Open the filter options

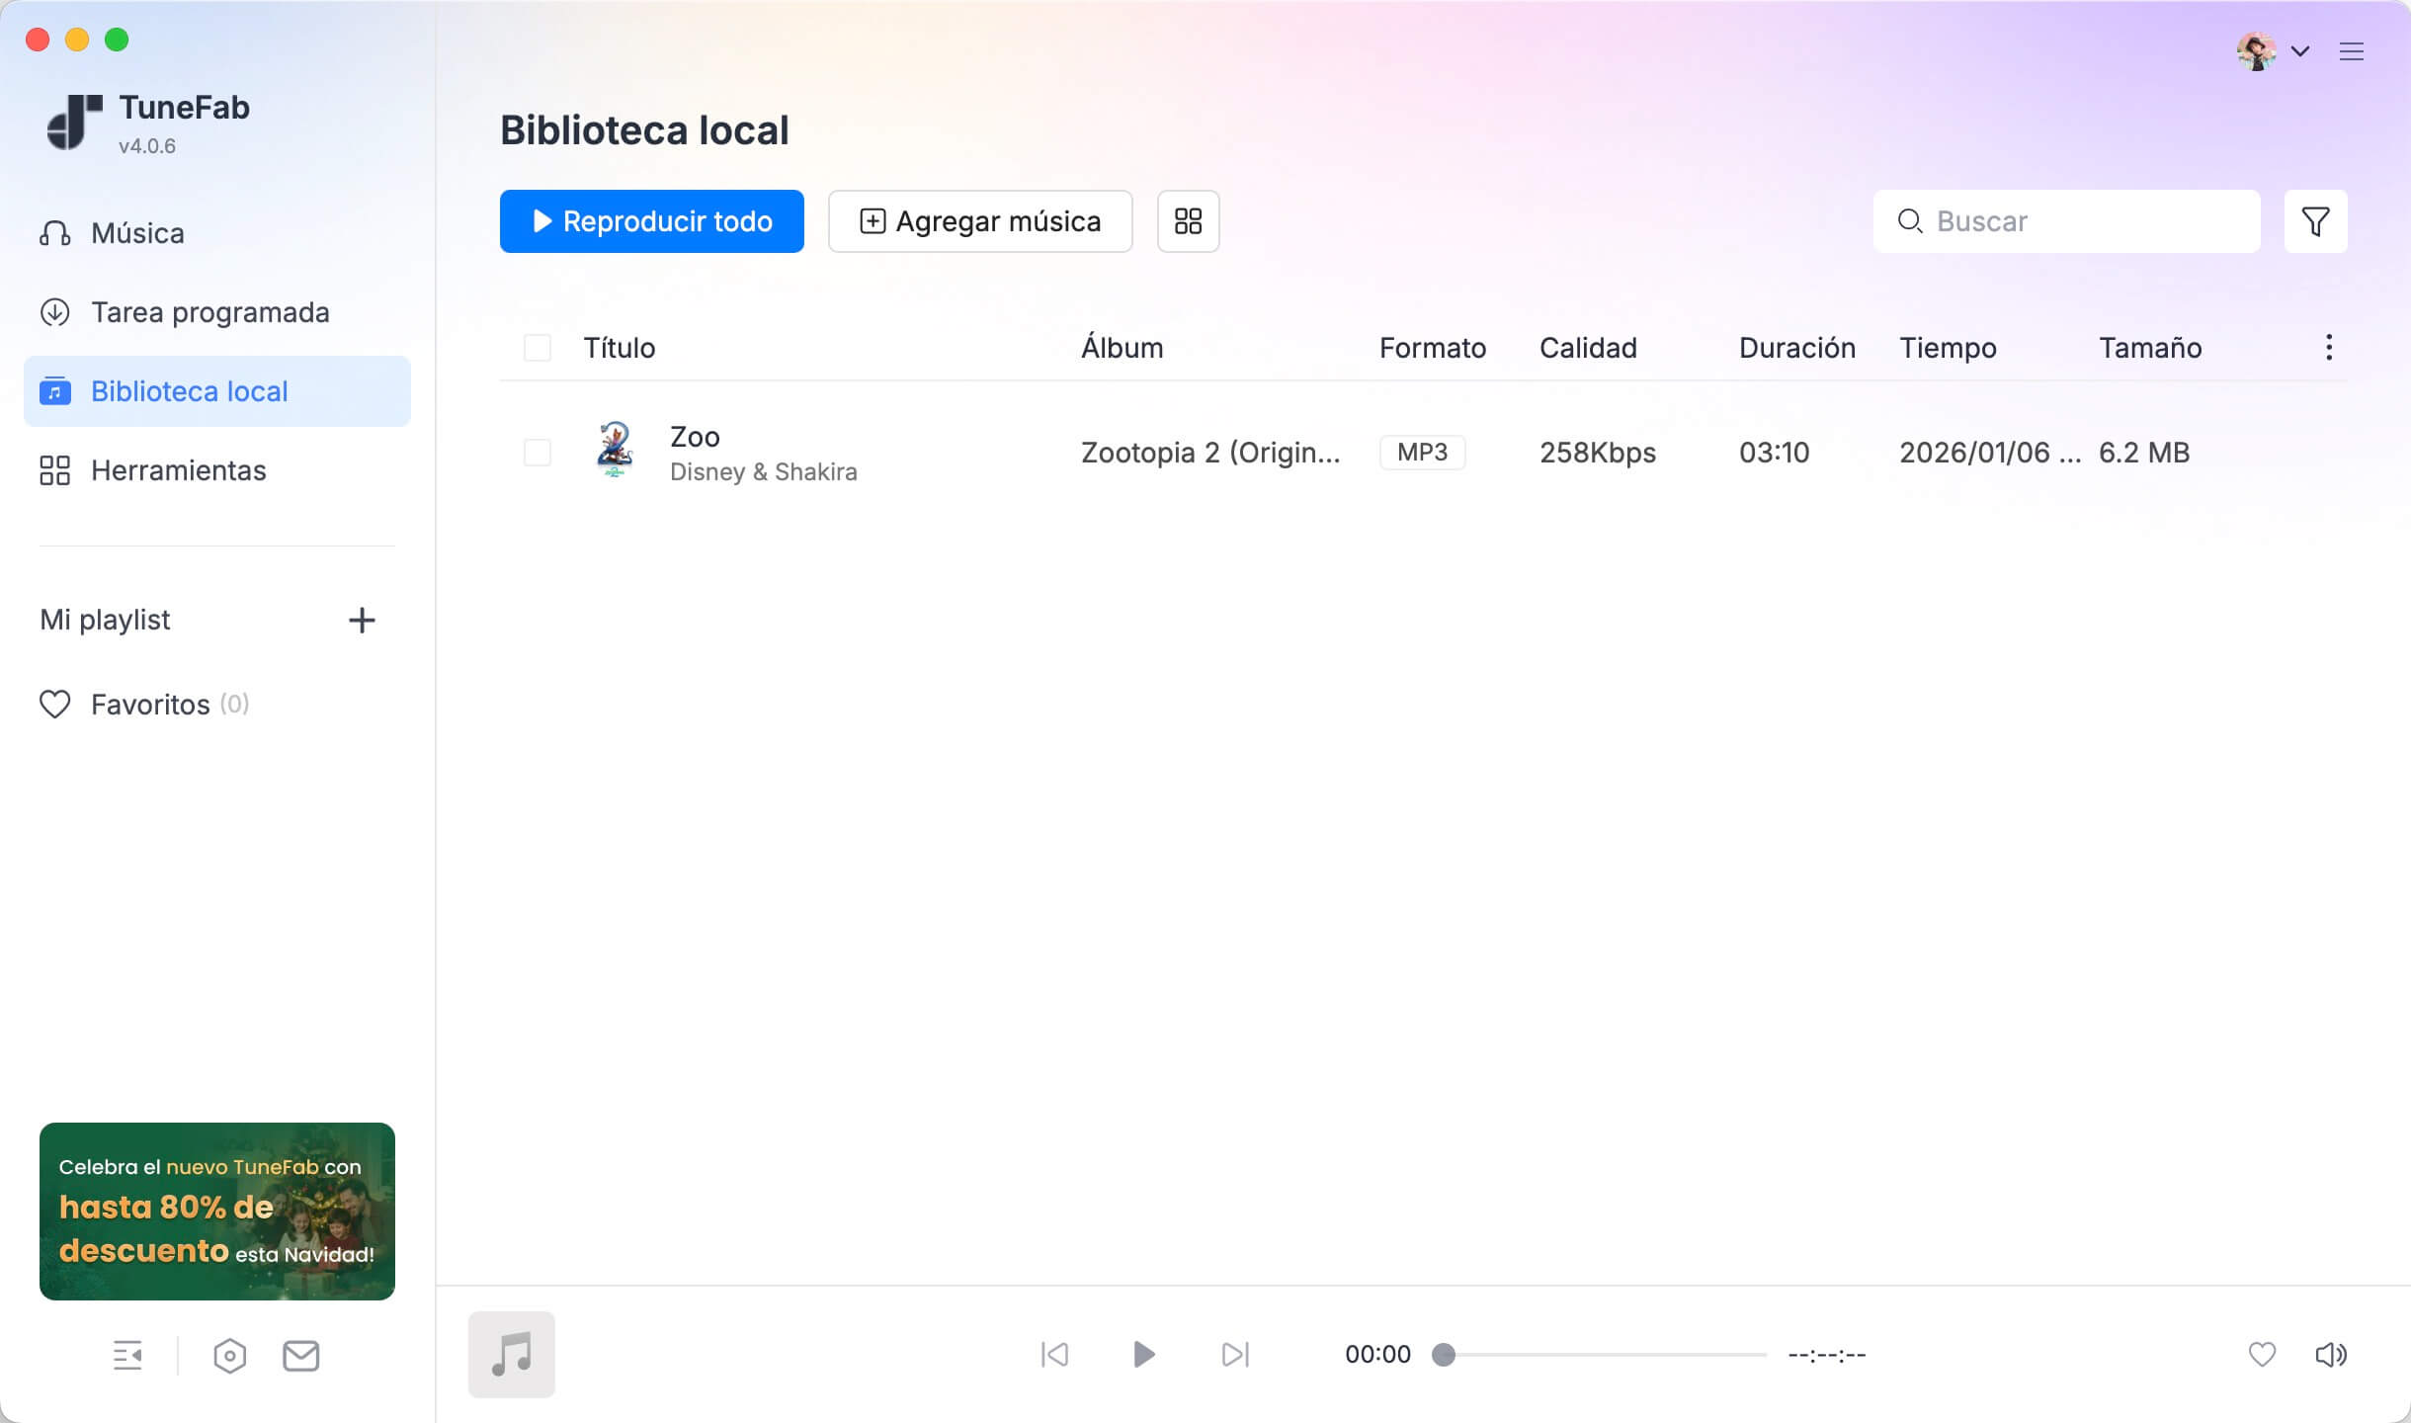[2315, 221]
